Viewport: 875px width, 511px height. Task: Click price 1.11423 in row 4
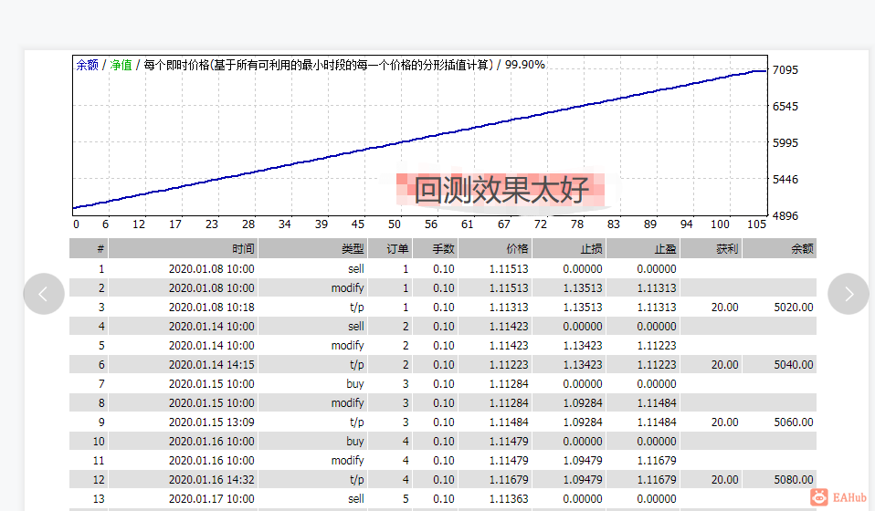[509, 327]
